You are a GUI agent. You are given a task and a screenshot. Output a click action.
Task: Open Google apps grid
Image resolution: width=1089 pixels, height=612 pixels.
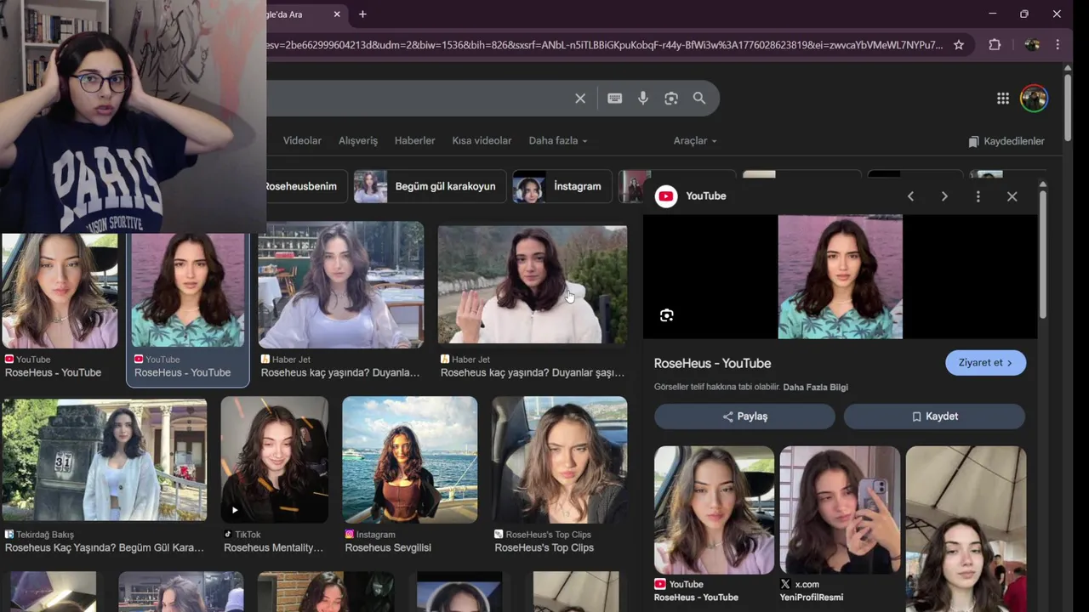coord(1003,99)
